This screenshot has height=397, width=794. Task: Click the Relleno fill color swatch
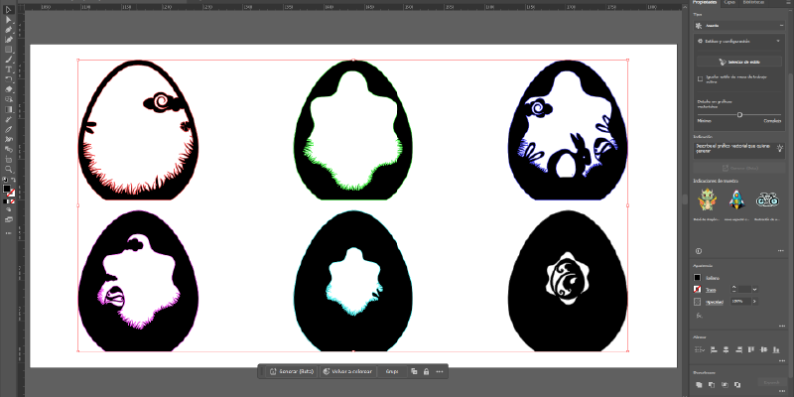point(699,277)
